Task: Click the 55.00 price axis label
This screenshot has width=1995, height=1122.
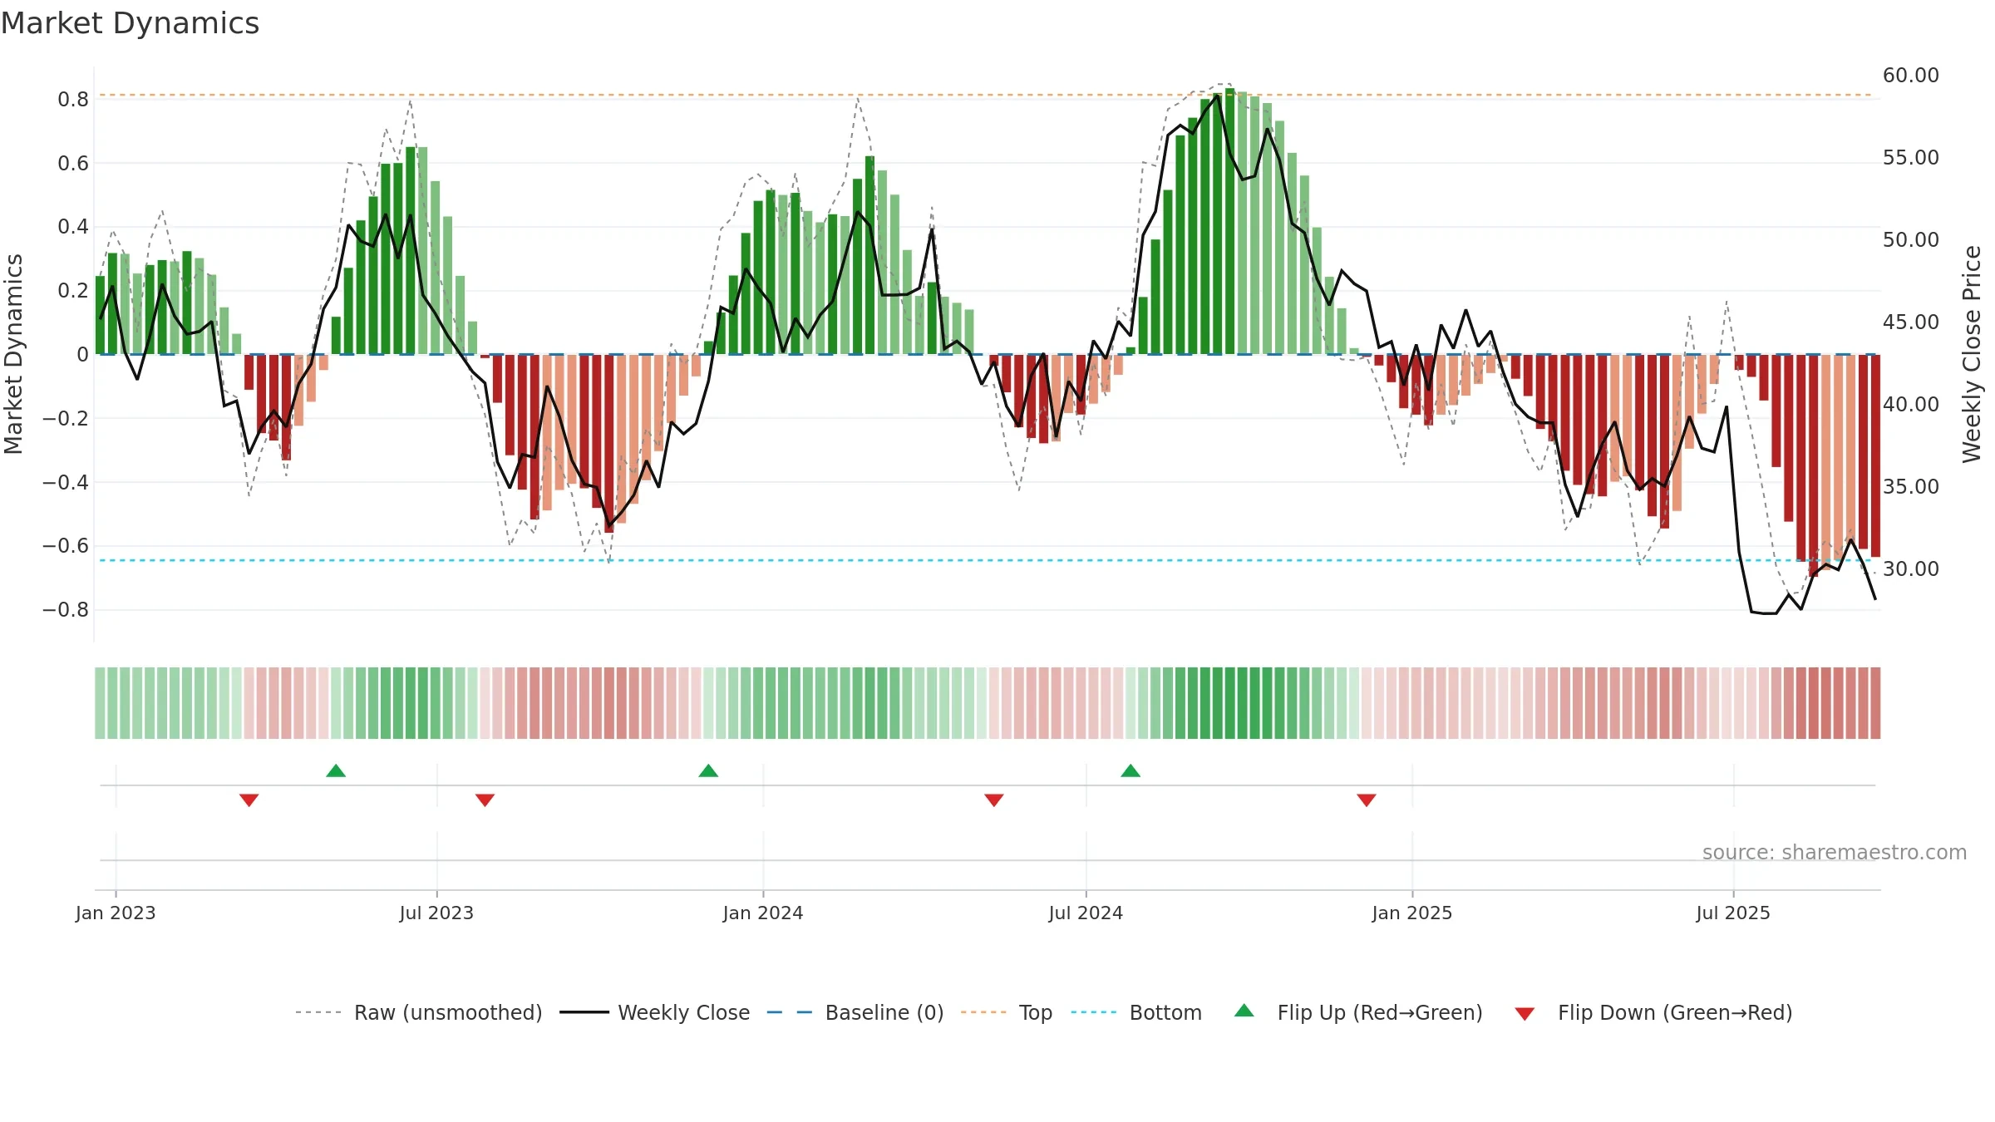Action: pyautogui.click(x=1911, y=157)
